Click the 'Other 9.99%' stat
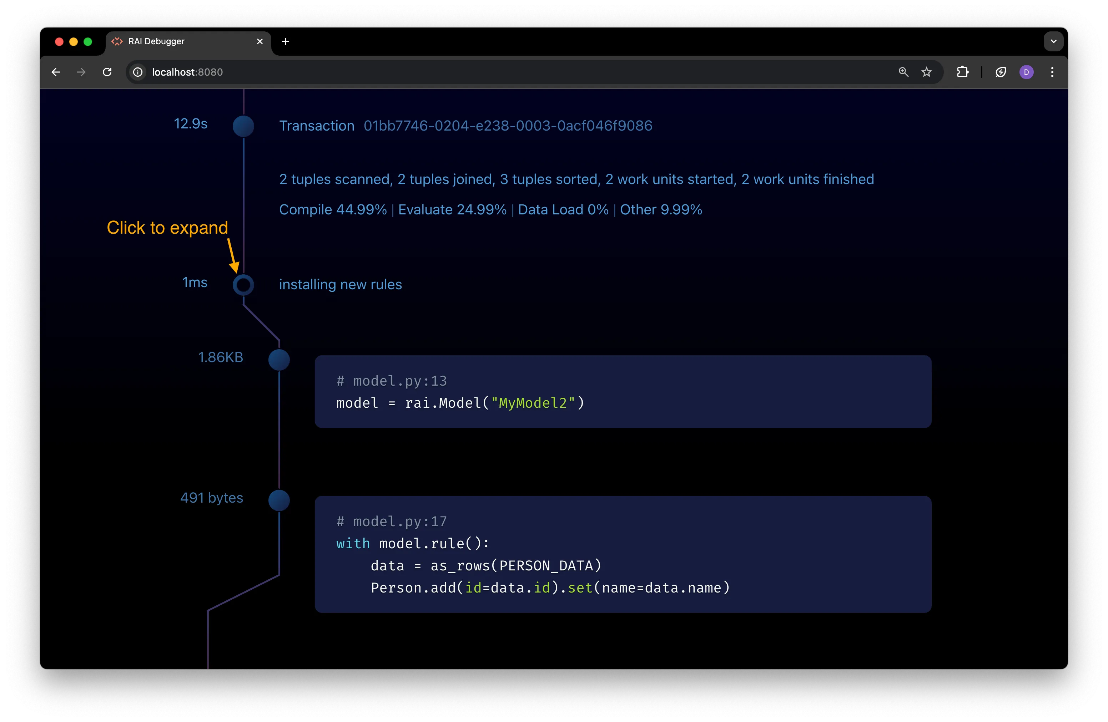The width and height of the screenshot is (1108, 722). pyautogui.click(x=661, y=209)
